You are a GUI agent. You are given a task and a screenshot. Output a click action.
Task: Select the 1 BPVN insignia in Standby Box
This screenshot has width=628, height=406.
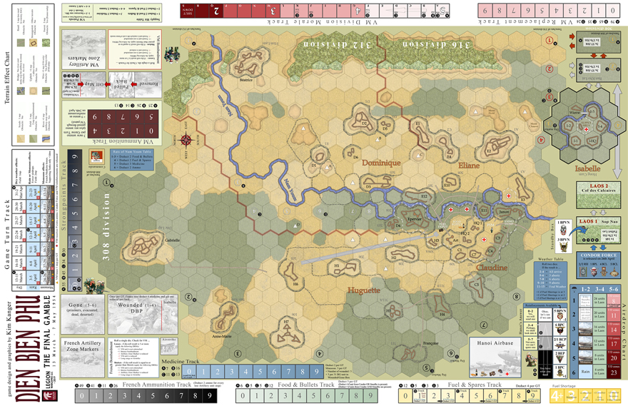click(563, 230)
